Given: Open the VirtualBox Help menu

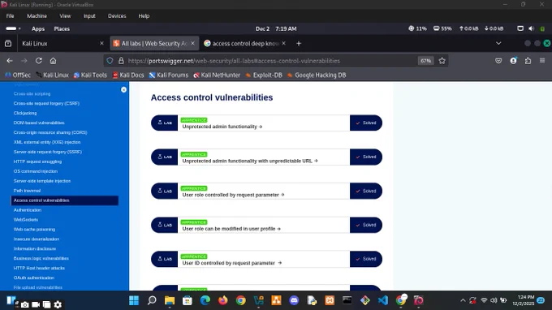Looking at the screenshot, I should click(x=144, y=16).
